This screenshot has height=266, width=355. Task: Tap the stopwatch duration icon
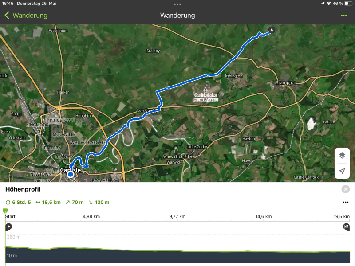tap(8, 203)
